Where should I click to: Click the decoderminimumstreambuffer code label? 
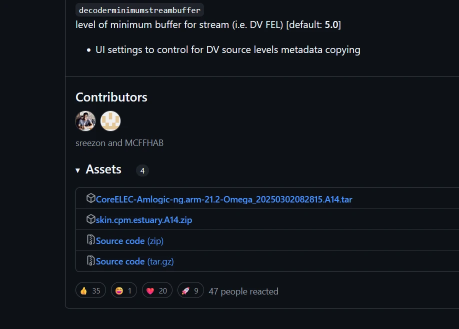(x=139, y=10)
